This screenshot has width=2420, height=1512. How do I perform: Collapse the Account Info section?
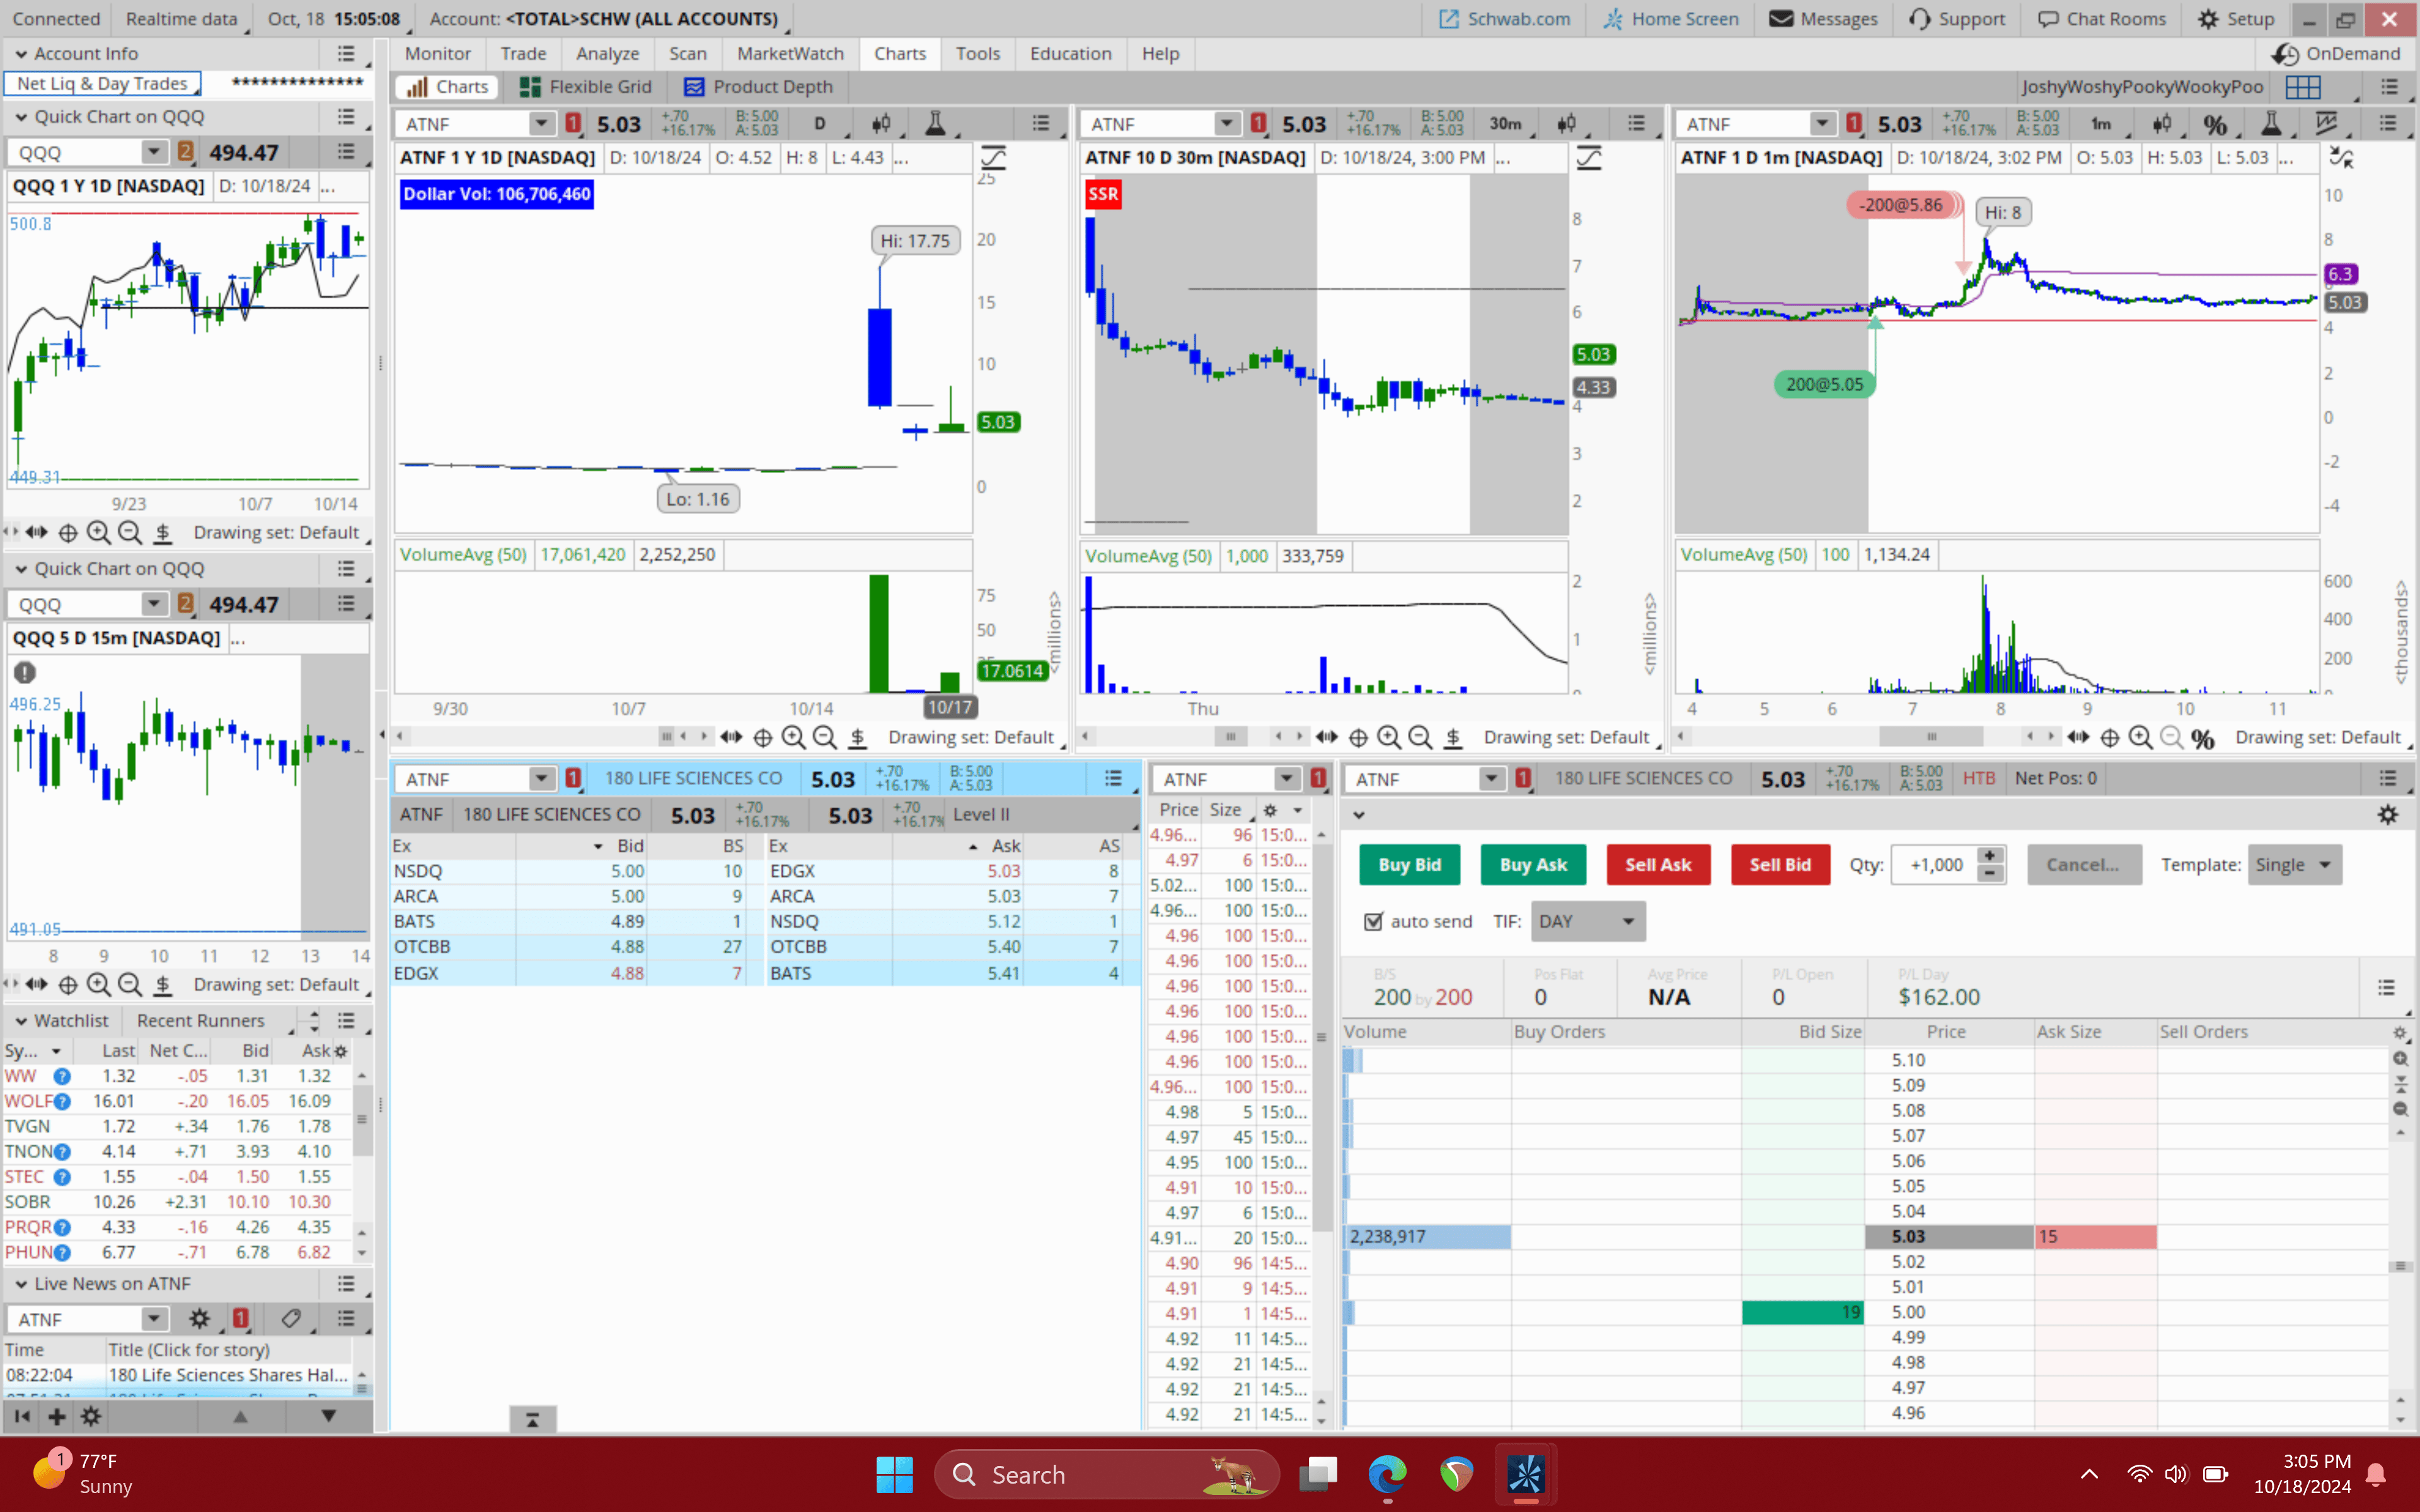(x=21, y=54)
